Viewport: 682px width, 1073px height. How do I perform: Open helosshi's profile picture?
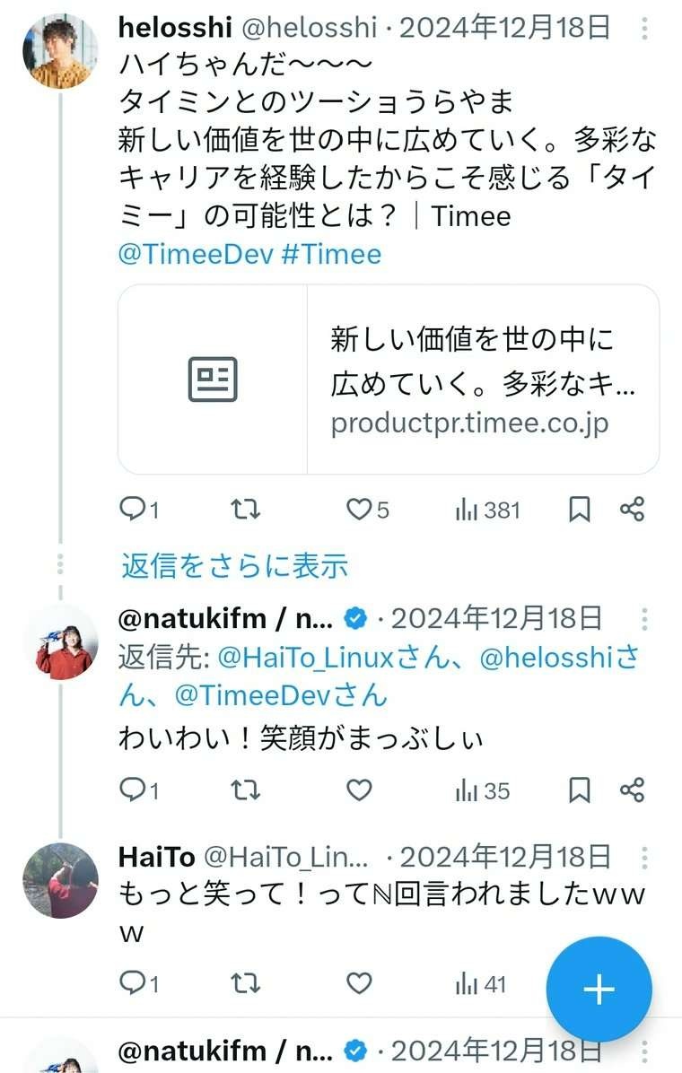tap(60, 51)
